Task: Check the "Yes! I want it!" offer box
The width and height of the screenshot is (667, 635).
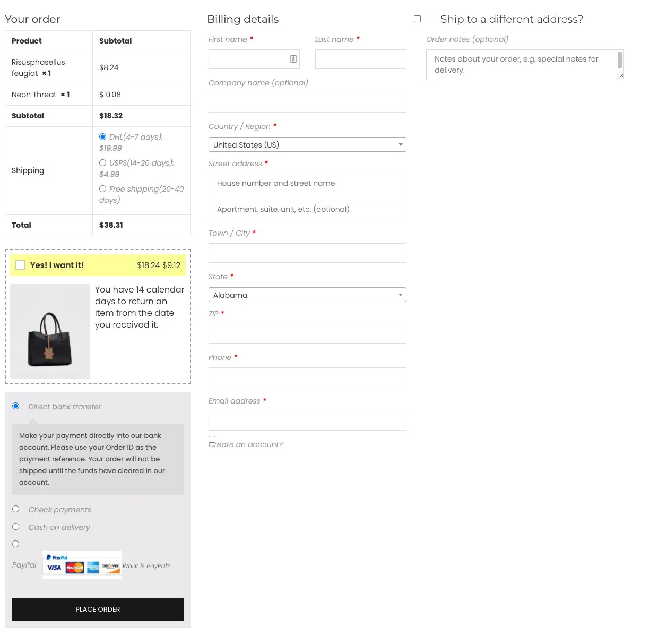Action: point(20,265)
